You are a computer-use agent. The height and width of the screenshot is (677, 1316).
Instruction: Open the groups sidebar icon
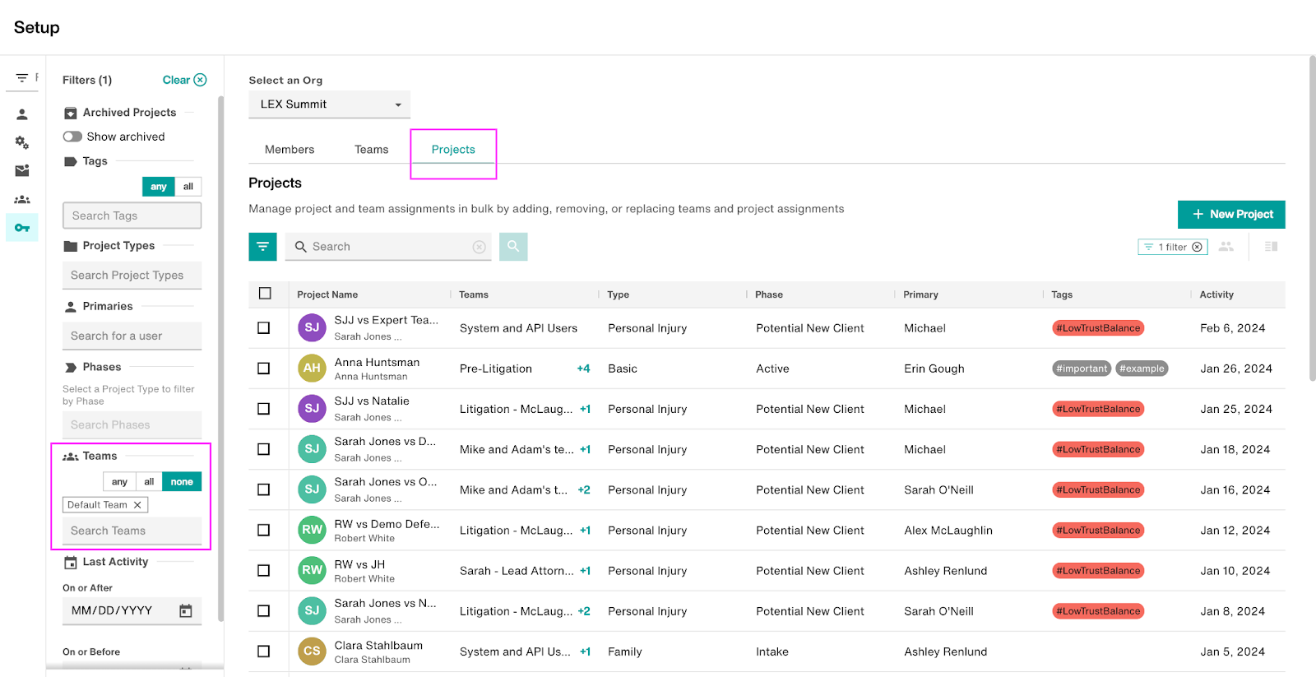[x=22, y=199]
